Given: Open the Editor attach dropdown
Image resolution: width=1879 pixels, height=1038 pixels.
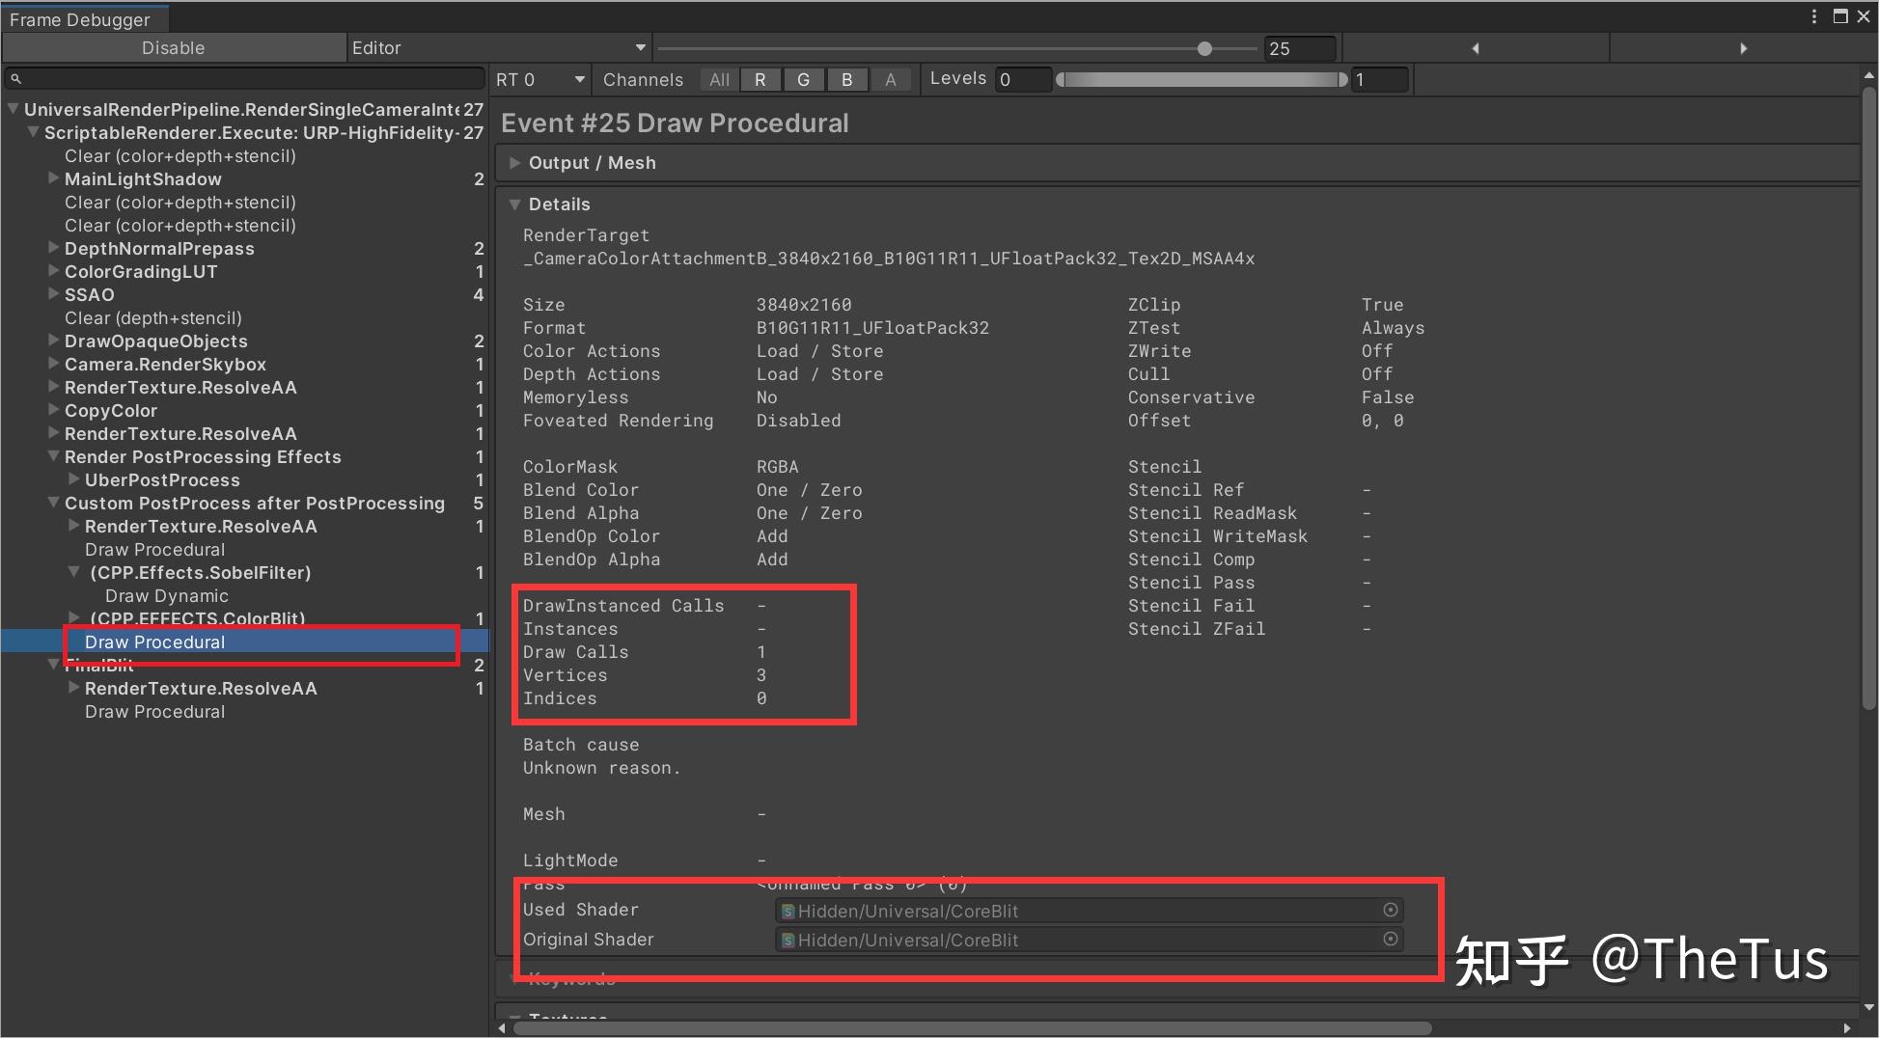Looking at the screenshot, I should click(x=497, y=47).
